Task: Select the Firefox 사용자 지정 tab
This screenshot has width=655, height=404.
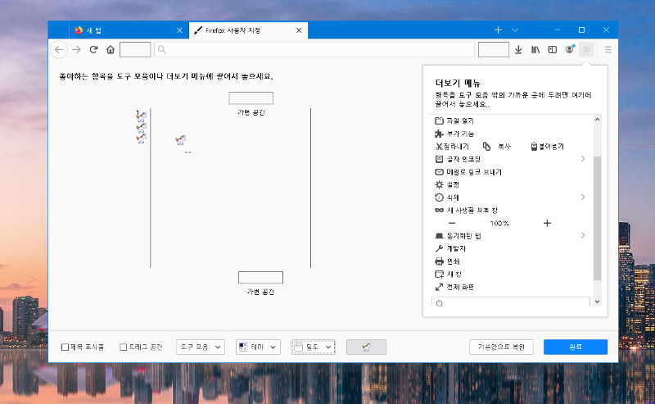Action: point(246,30)
